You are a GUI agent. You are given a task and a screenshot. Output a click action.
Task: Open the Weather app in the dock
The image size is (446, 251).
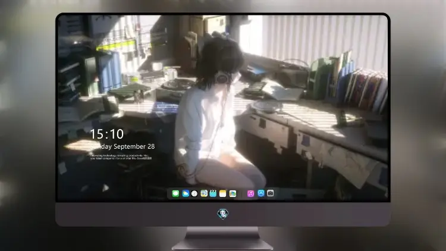186,193
